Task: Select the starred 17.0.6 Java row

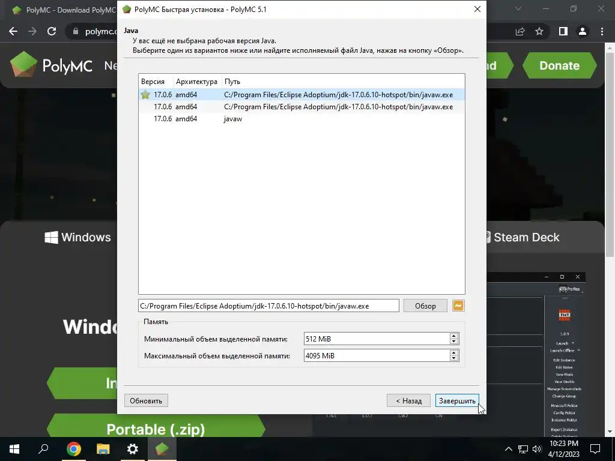Action: 301,94
